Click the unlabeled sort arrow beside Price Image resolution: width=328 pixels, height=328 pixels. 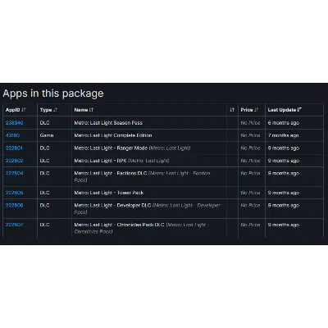tap(232, 110)
